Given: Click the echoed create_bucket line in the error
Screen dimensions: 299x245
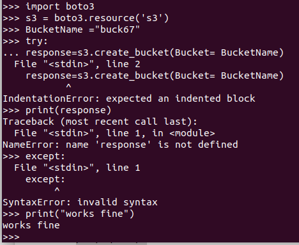Looking at the screenshot, I should click(155, 75).
